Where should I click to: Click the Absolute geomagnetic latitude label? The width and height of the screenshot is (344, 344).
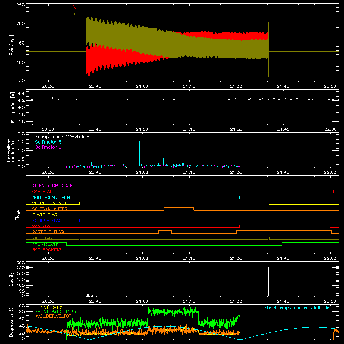tap(297, 308)
